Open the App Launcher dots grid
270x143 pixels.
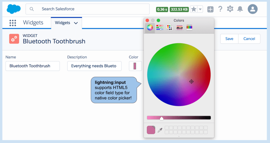point(13,23)
